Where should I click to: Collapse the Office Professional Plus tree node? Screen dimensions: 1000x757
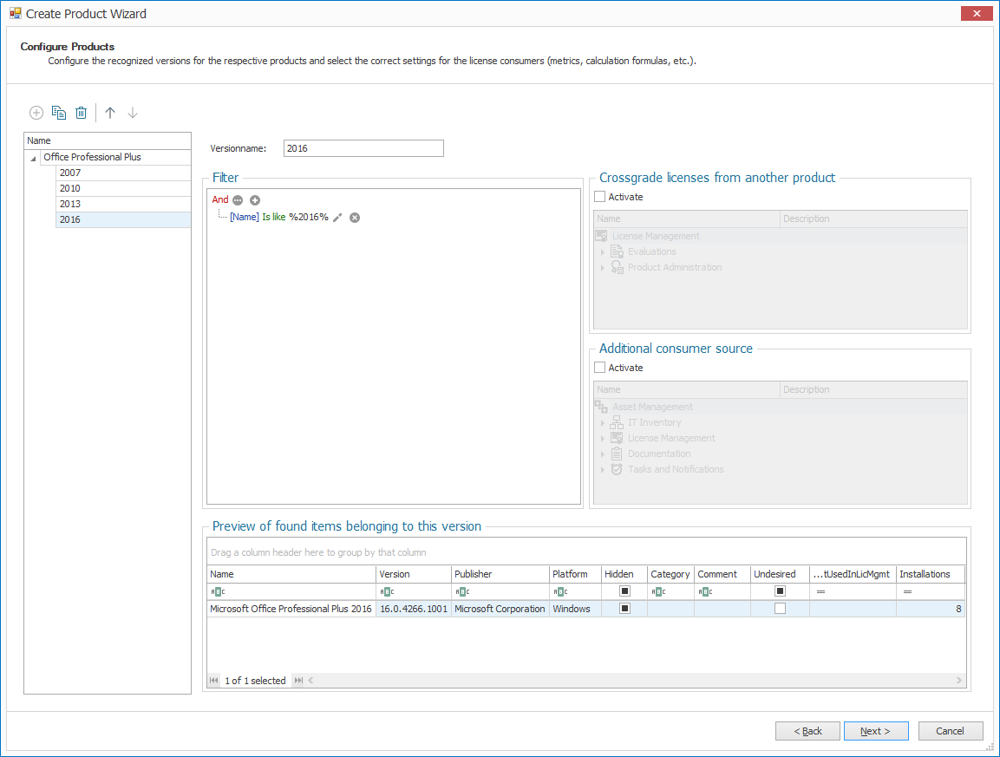[33, 158]
